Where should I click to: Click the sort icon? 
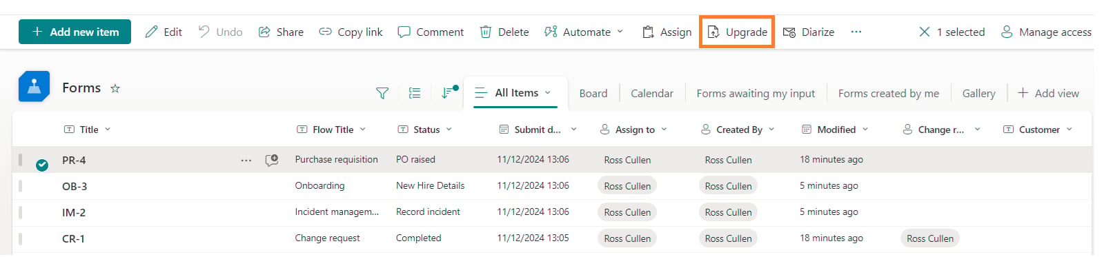[x=448, y=92]
